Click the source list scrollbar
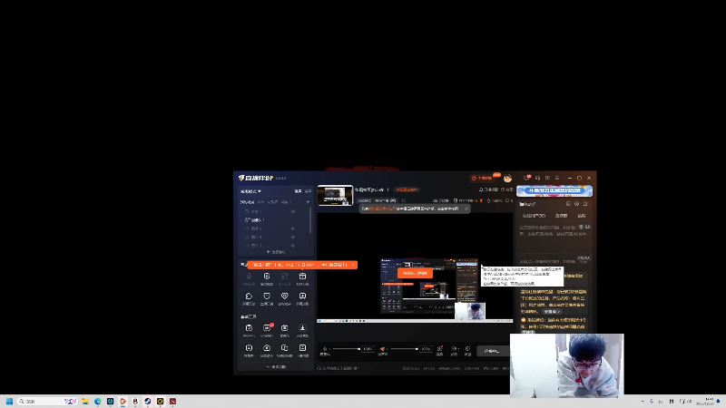The image size is (726, 408). click(310, 220)
